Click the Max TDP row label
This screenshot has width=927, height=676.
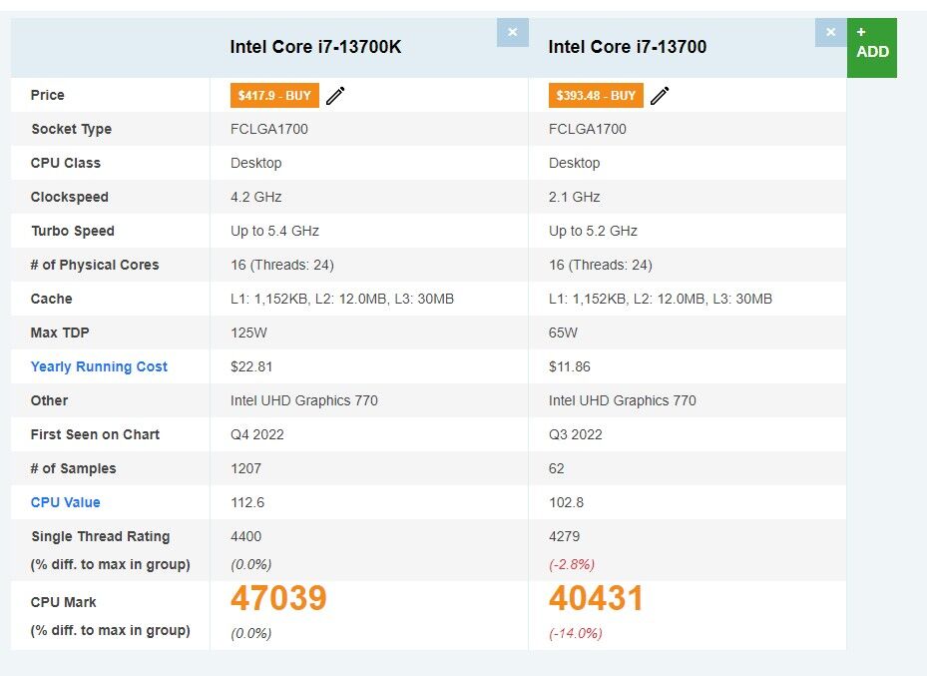coord(60,333)
